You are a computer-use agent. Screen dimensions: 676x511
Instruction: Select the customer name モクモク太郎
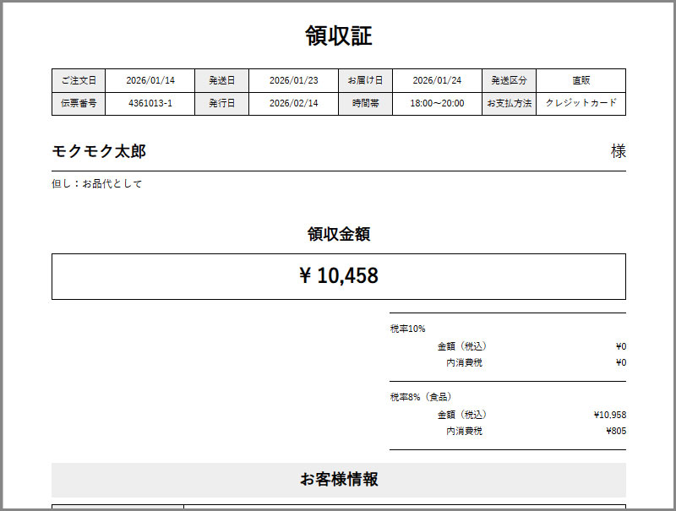coord(99,151)
